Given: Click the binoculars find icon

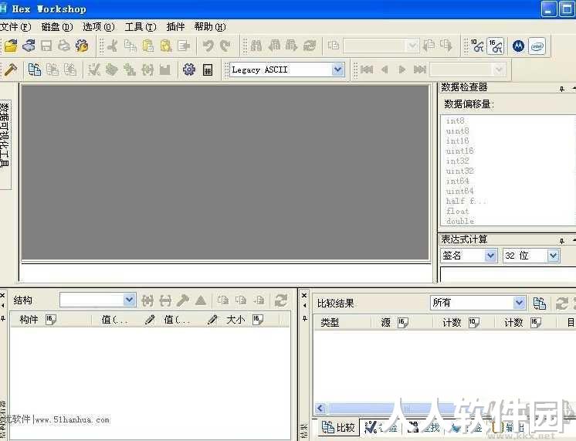Looking at the screenshot, I should pyautogui.click(x=256, y=46).
